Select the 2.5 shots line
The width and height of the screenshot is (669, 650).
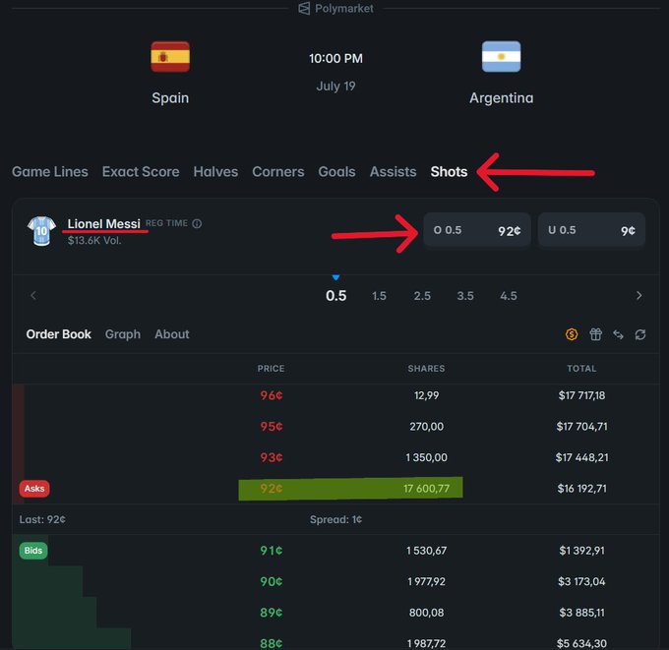click(x=422, y=296)
